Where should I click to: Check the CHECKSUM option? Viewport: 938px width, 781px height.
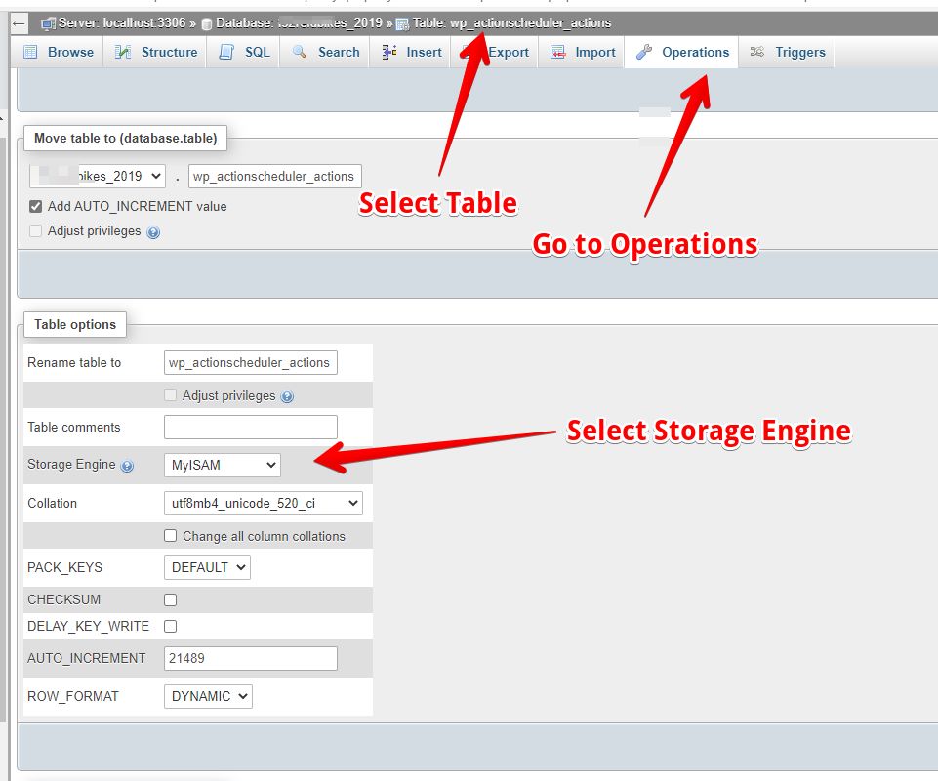pyautogui.click(x=170, y=599)
